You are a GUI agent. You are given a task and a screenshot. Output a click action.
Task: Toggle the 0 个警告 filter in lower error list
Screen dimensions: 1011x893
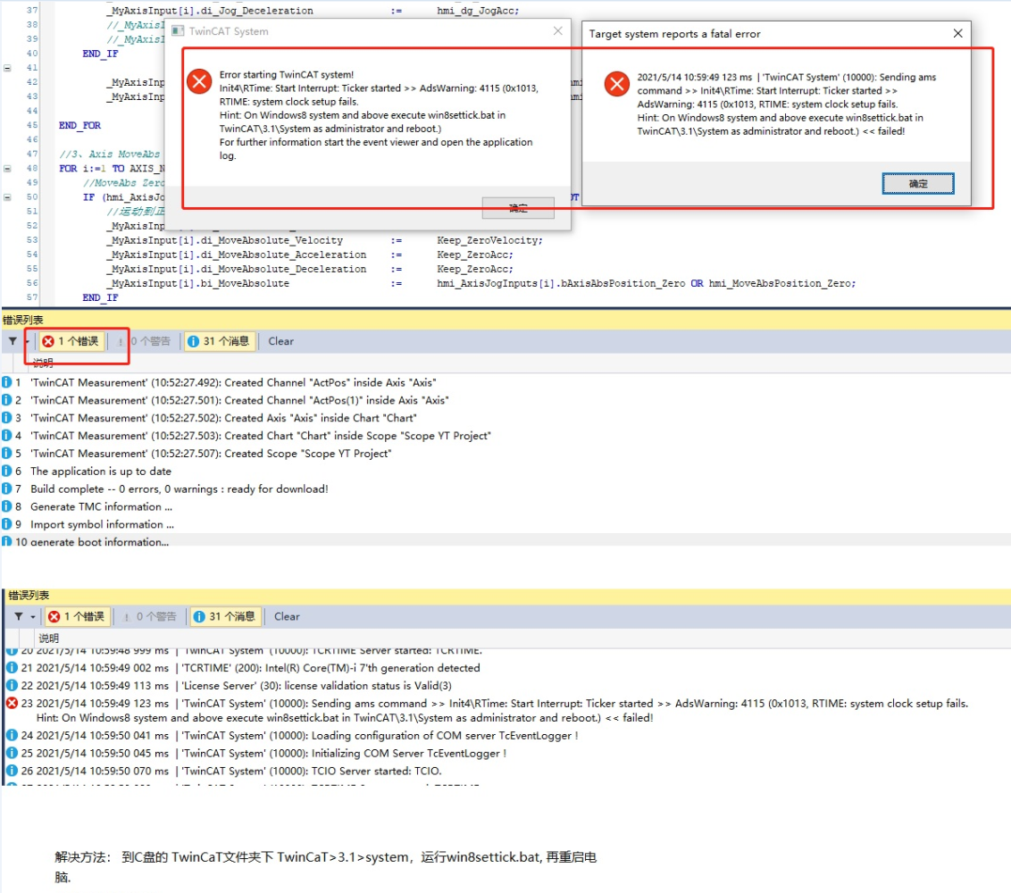tap(150, 616)
